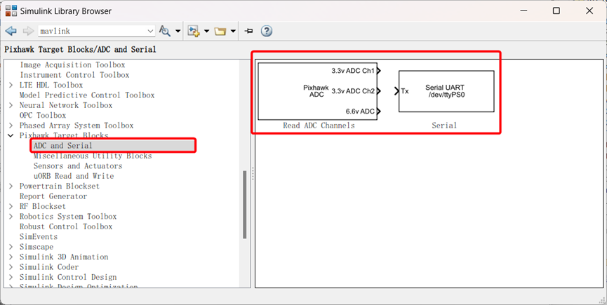Select SimEvents in library tree

point(39,236)
